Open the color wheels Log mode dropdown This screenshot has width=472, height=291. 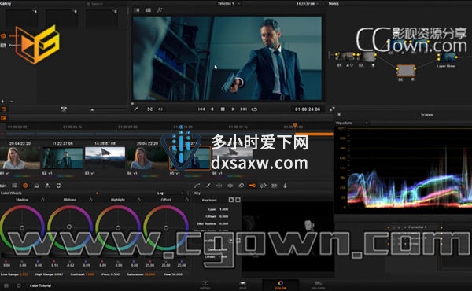[x=170, y=193]
